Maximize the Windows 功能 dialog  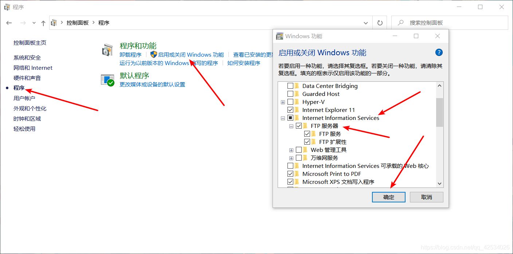(x=416, y=36)
